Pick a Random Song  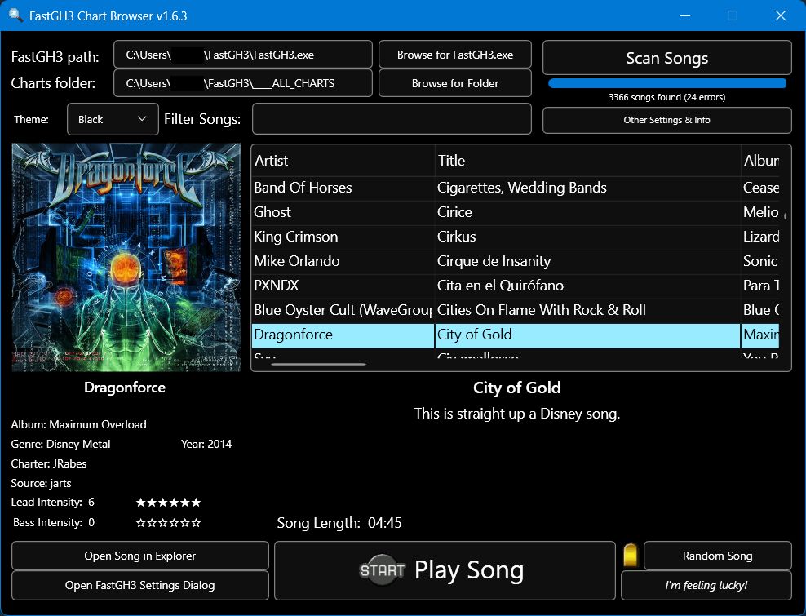717,556
